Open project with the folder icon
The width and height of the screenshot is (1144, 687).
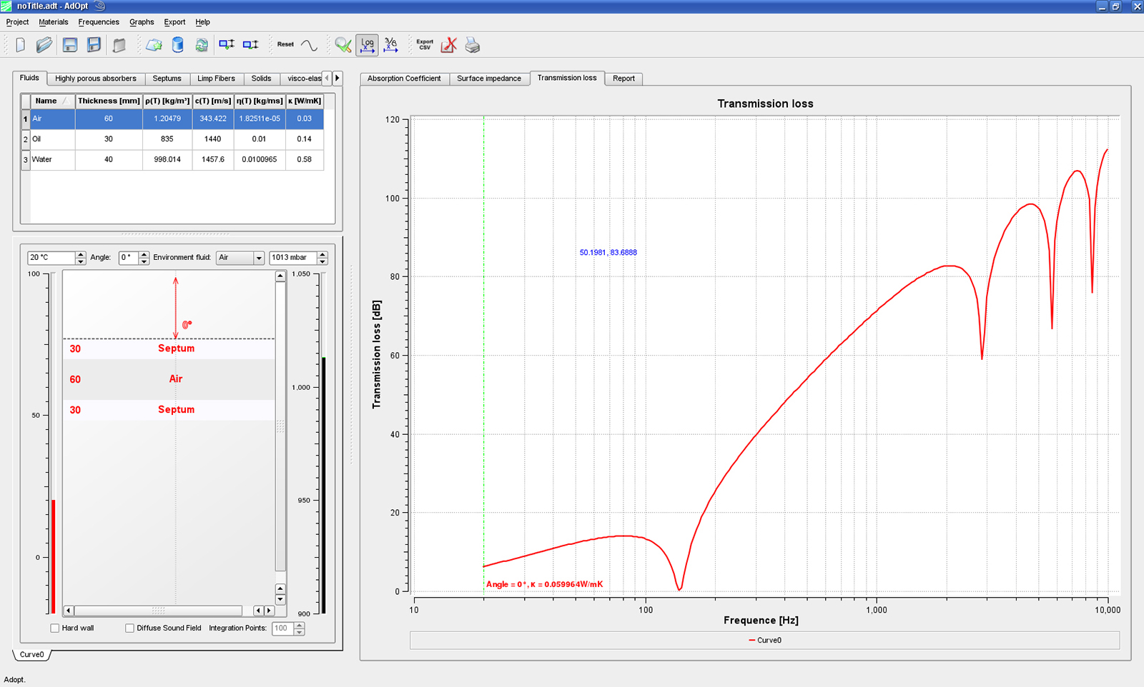tap(44, 45)
